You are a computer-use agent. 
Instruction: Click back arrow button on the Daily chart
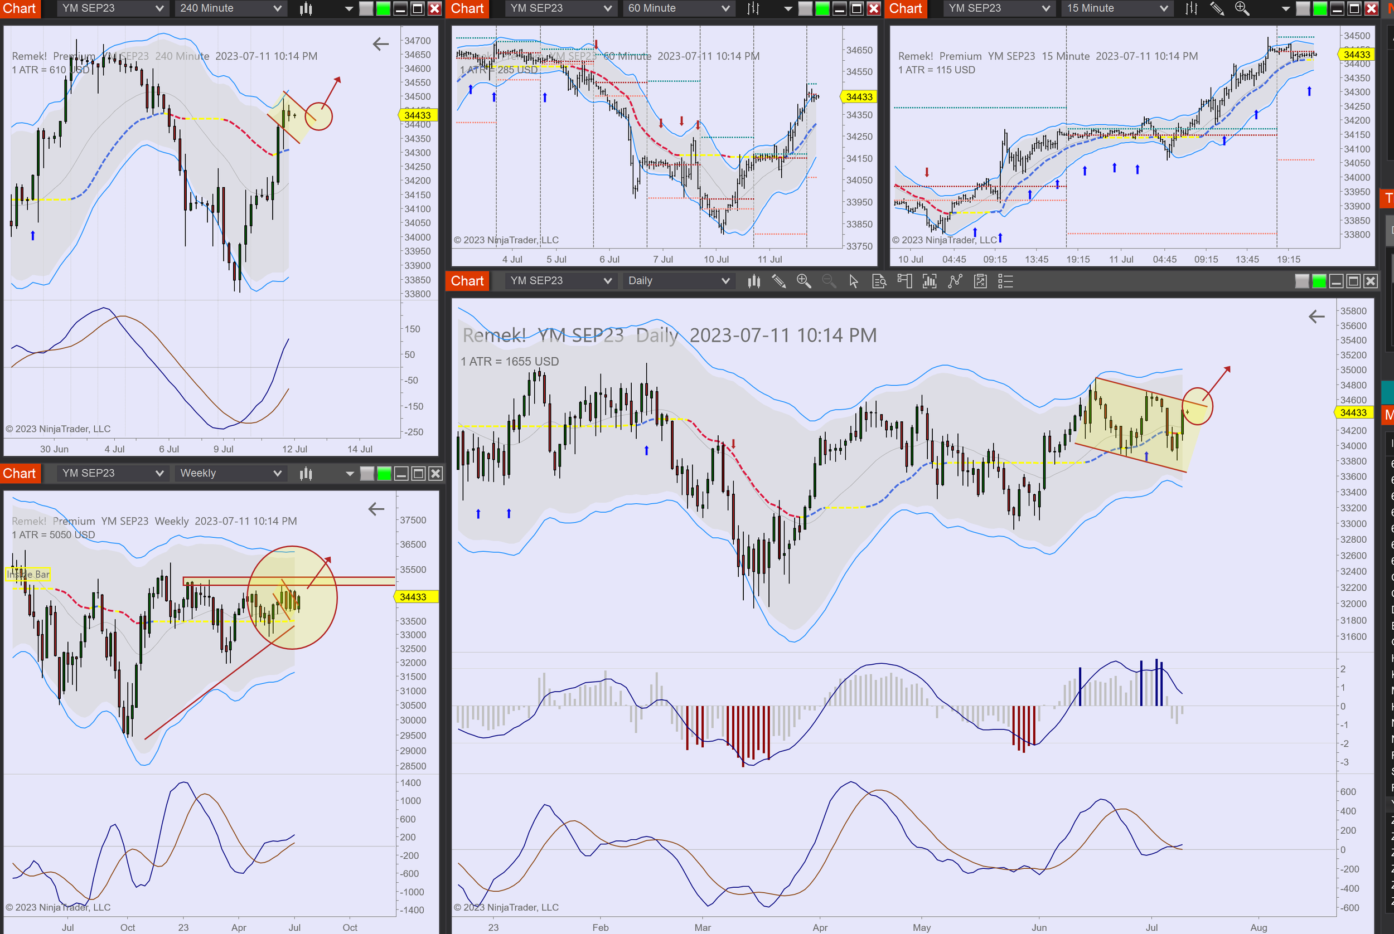pyautogui.click(x=1316, y=317)
